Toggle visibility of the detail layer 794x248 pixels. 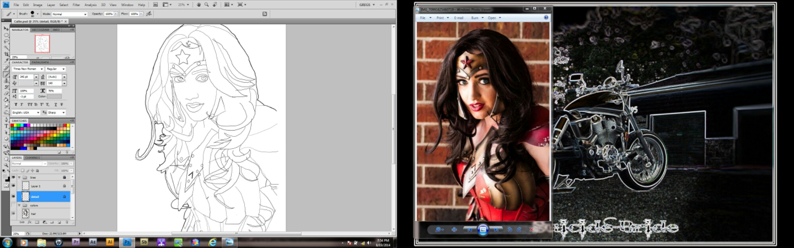[13, 196]
